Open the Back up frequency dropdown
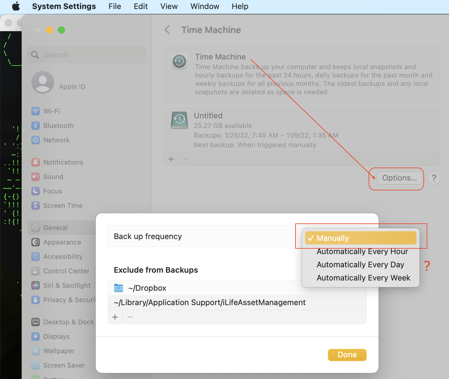This screenshot has width=449, height=379. click(x=331, y=236)
